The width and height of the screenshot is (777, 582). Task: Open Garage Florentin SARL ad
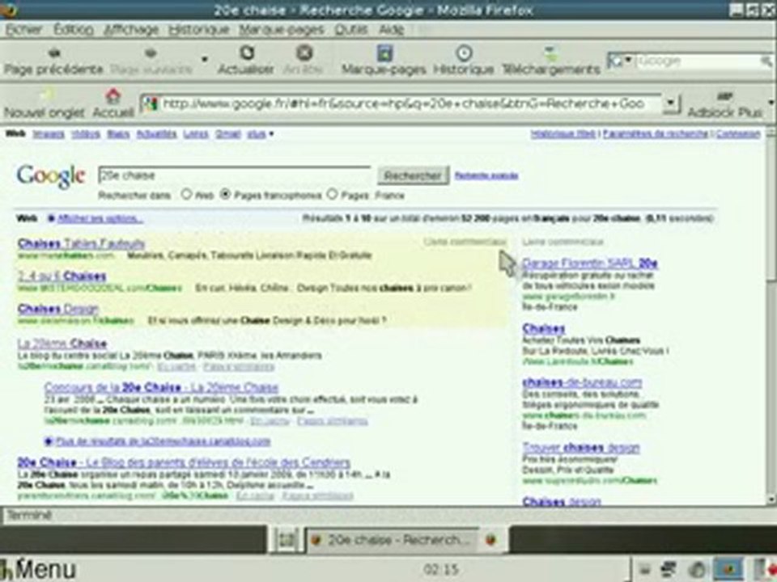590,263
